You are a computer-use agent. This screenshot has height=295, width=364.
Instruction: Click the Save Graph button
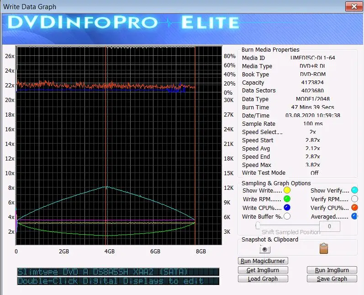332,279
